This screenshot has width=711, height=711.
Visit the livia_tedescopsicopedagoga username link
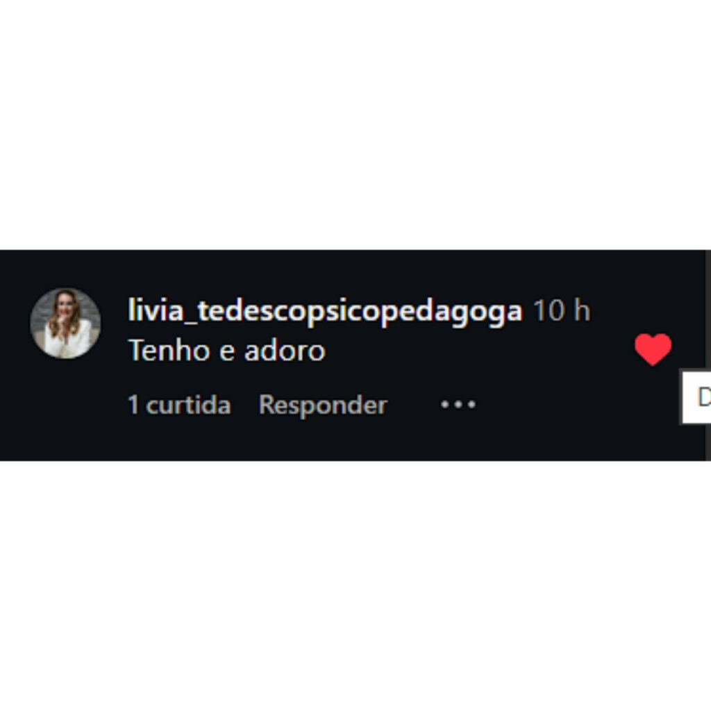tap(325, 312)
